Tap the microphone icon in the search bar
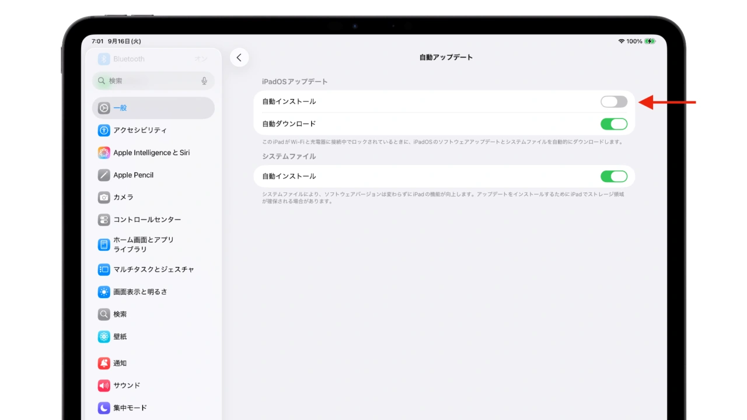The width and height of the screenshot is (747, 420). coord(204,80)
